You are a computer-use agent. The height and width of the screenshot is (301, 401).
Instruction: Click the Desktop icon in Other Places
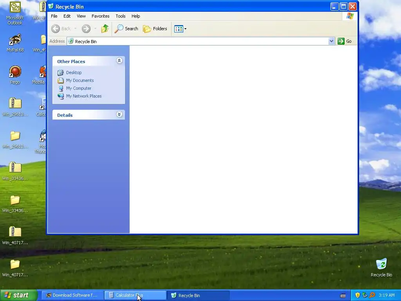coord(60,73)
